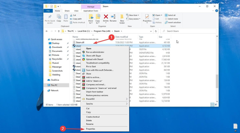Click the red Delete icon in ribbon
This screenshot has width=240, height=133.
106,16
